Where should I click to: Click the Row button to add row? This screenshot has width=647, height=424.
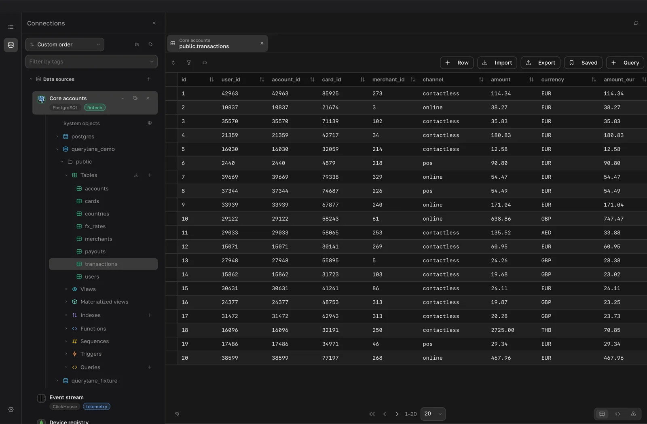click(457, 63)
